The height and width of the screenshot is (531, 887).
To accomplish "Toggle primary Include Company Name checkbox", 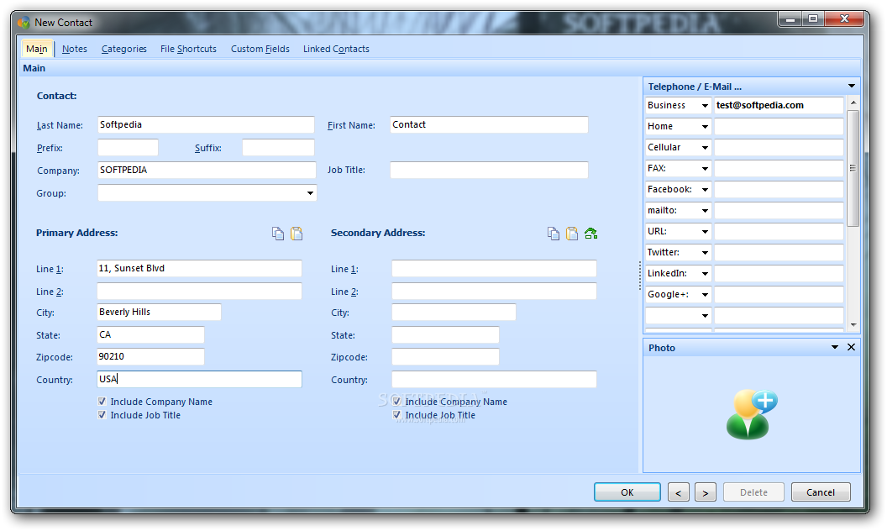I will 102,402.
